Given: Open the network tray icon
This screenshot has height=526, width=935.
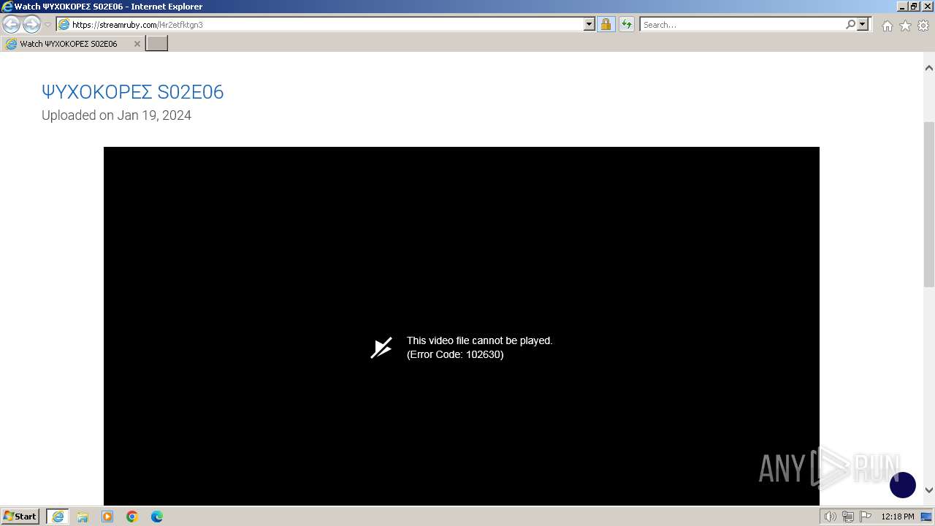Looking at the screenshot, I should 848,517.
